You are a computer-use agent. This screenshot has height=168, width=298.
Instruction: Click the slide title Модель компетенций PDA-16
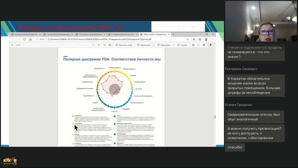70,28
